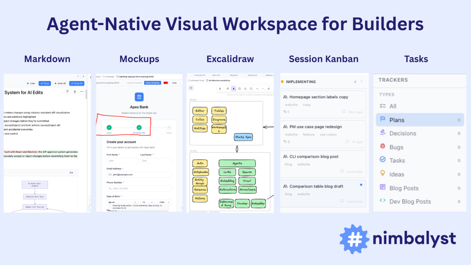
Task: Click the comment icon on Homepage section labels card
Action: (x=344, y=112)
